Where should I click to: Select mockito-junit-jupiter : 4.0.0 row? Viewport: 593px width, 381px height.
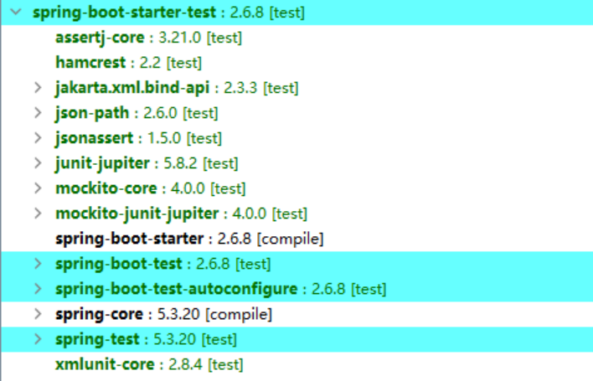tap(297, 214)
